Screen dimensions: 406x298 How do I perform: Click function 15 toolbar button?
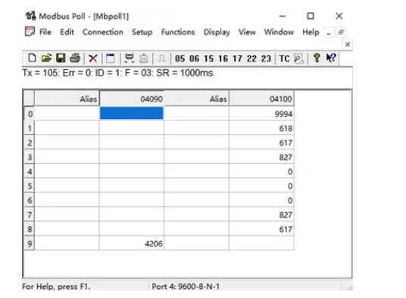(209, 58)
